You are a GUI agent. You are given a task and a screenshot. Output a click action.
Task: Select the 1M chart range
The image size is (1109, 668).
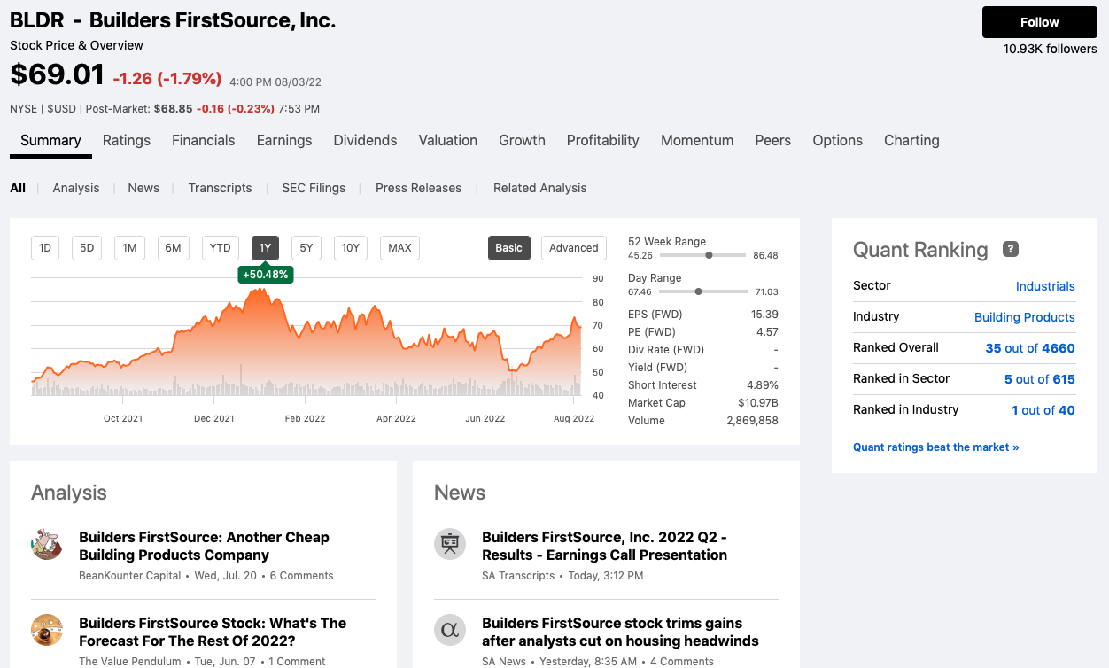(x=129, y=248)
